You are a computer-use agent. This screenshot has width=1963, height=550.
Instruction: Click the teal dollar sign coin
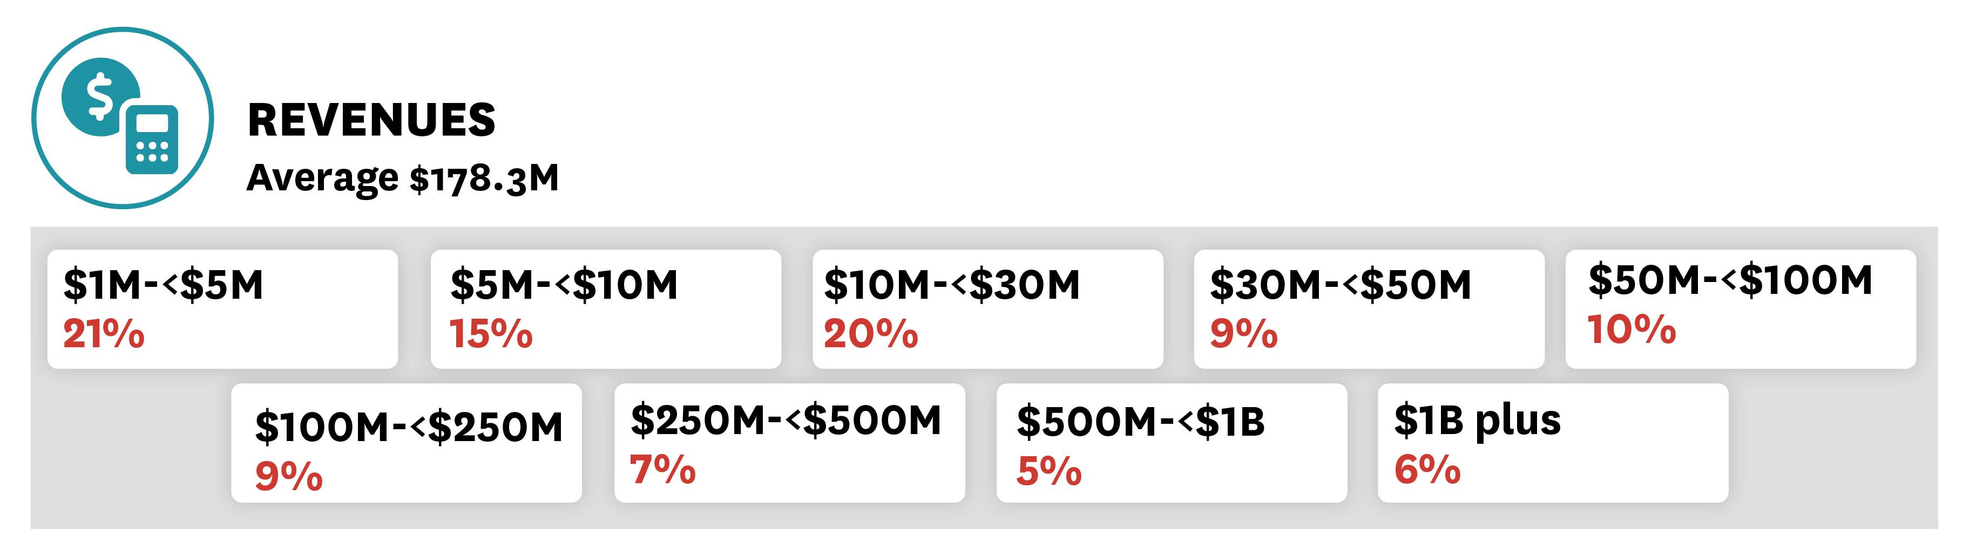[100, 97]
